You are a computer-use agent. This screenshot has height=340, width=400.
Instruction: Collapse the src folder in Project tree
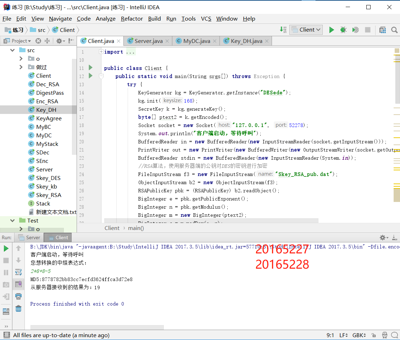(x=12, y=50)
